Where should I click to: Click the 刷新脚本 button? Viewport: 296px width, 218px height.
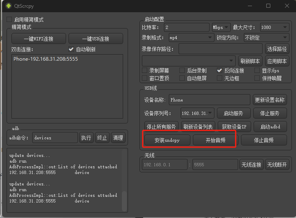[x=250, y=61]
